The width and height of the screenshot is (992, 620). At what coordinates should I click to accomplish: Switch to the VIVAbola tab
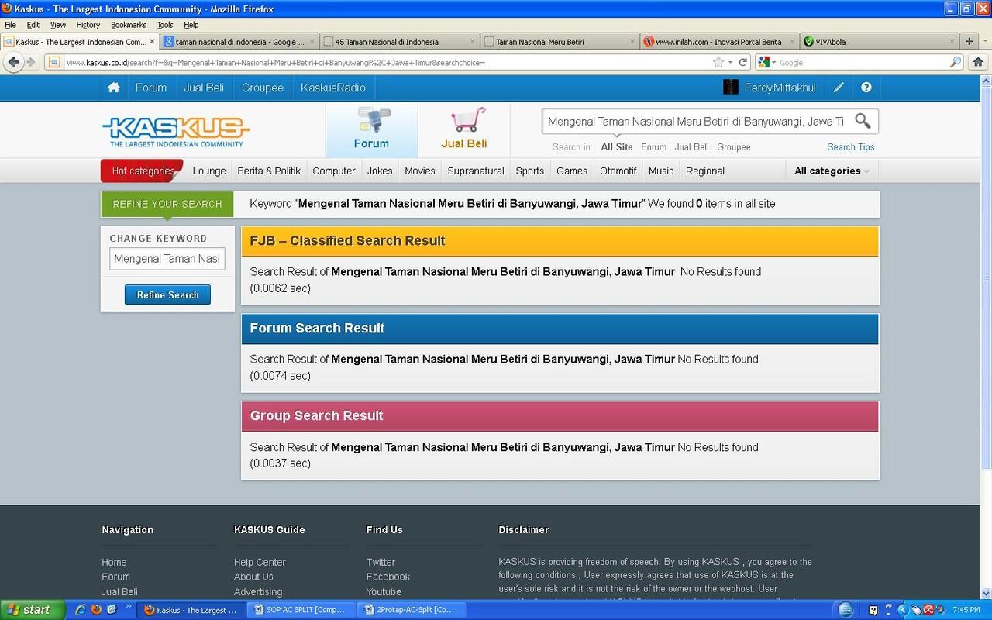tap(878, 41)
